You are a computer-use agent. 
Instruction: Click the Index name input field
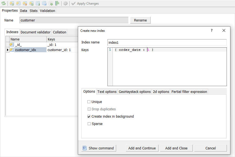point(167,42)
